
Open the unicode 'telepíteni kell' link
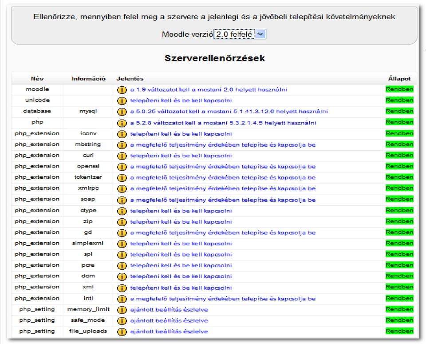[x=181, y=100]
